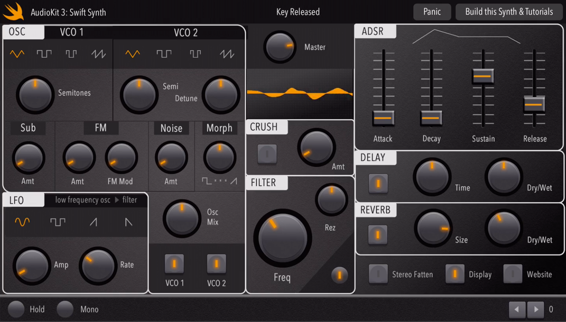The width and height of the screenshot is (566, 322).
Task: Enable the Hold round button
Action: pyautogui.click(x=16, y=309)
